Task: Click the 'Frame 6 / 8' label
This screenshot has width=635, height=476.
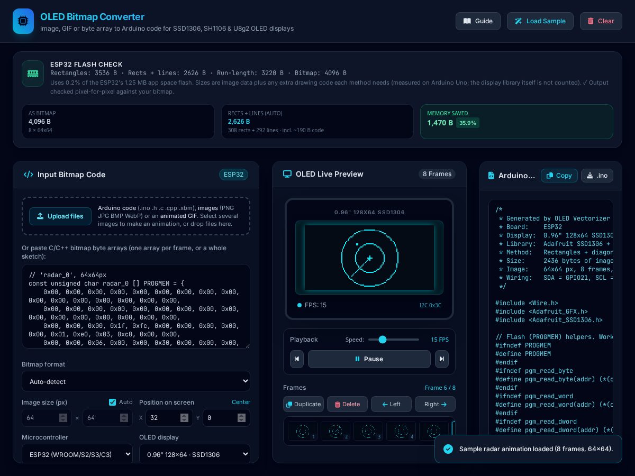Action: pyautogui.click(x=440, y=388)
